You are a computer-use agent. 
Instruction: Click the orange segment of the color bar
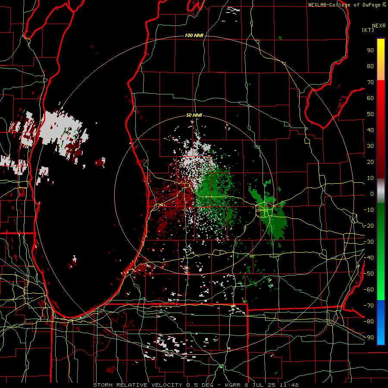tap(381, 72)
